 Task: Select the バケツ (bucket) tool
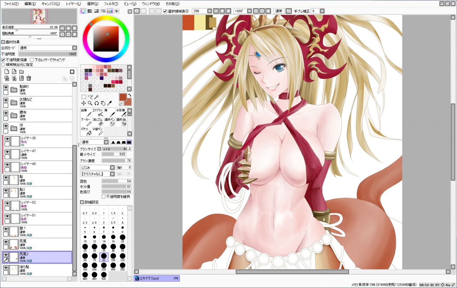[86, 131]
